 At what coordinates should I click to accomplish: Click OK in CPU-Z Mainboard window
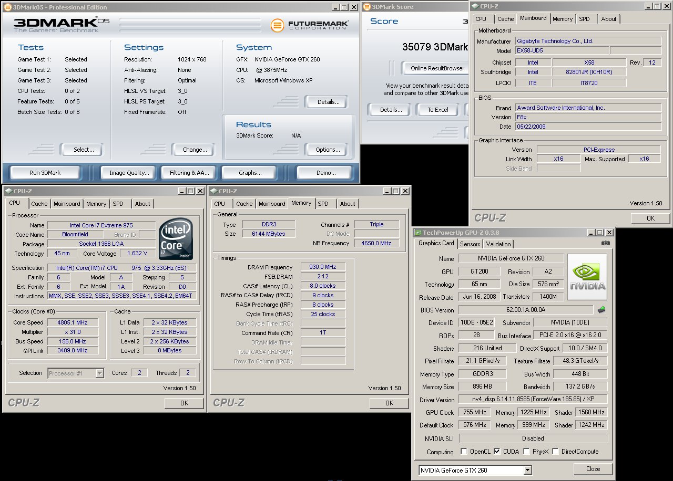coord(650,218)
